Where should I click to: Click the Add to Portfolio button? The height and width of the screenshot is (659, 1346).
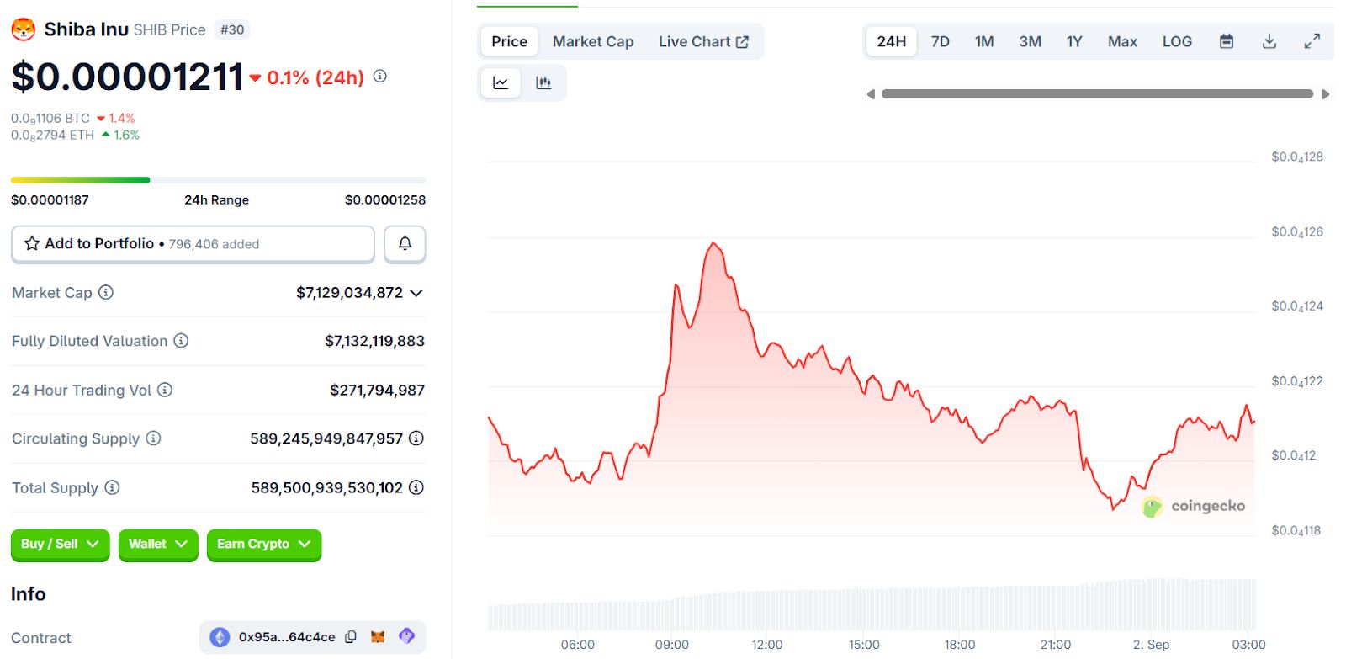coord(193,243)
